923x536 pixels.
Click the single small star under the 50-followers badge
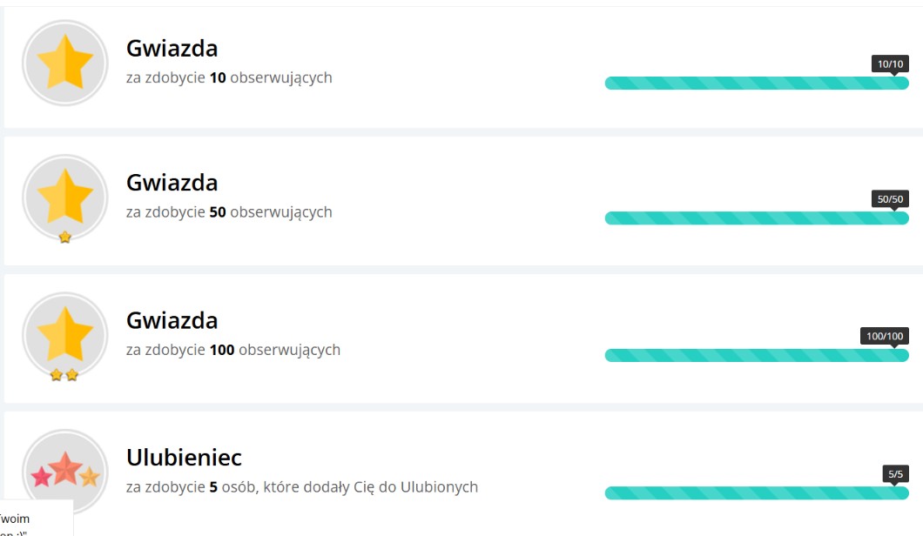64,237
